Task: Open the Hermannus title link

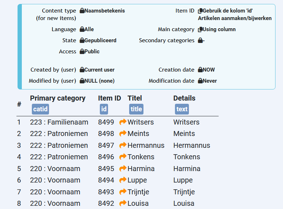Action: pyautogui.click(x=146, y=145)
